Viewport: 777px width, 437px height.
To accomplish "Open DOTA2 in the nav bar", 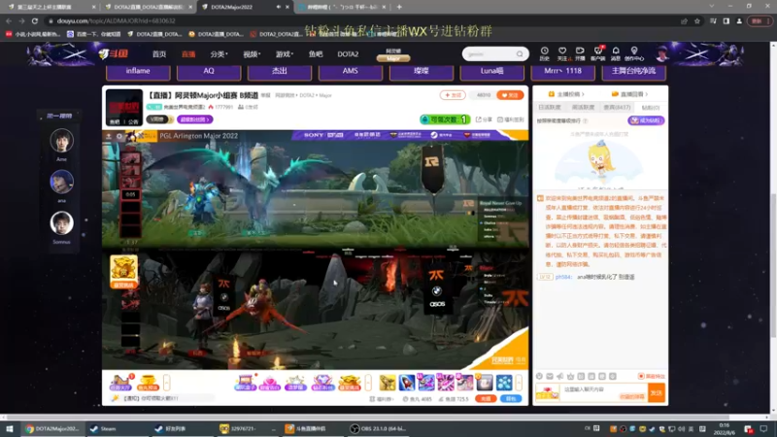I will tap(348, 54).
